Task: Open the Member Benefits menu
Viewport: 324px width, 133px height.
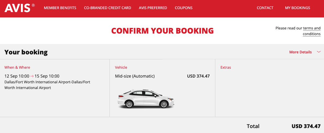Action: click(60, 8)
